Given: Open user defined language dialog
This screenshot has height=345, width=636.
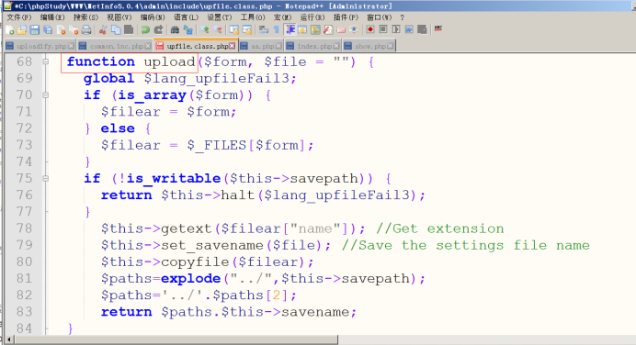Looking at the screenshot, I should [302, 29].
